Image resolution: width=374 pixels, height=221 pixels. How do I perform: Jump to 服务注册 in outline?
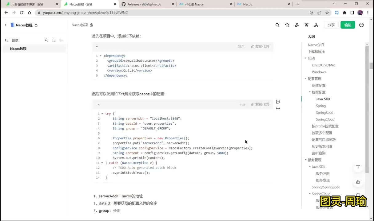[x=323, y=173]
